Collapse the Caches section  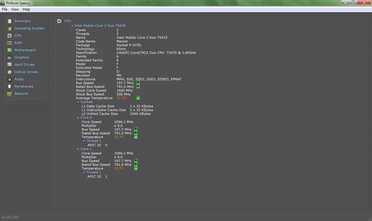point(78,102)
